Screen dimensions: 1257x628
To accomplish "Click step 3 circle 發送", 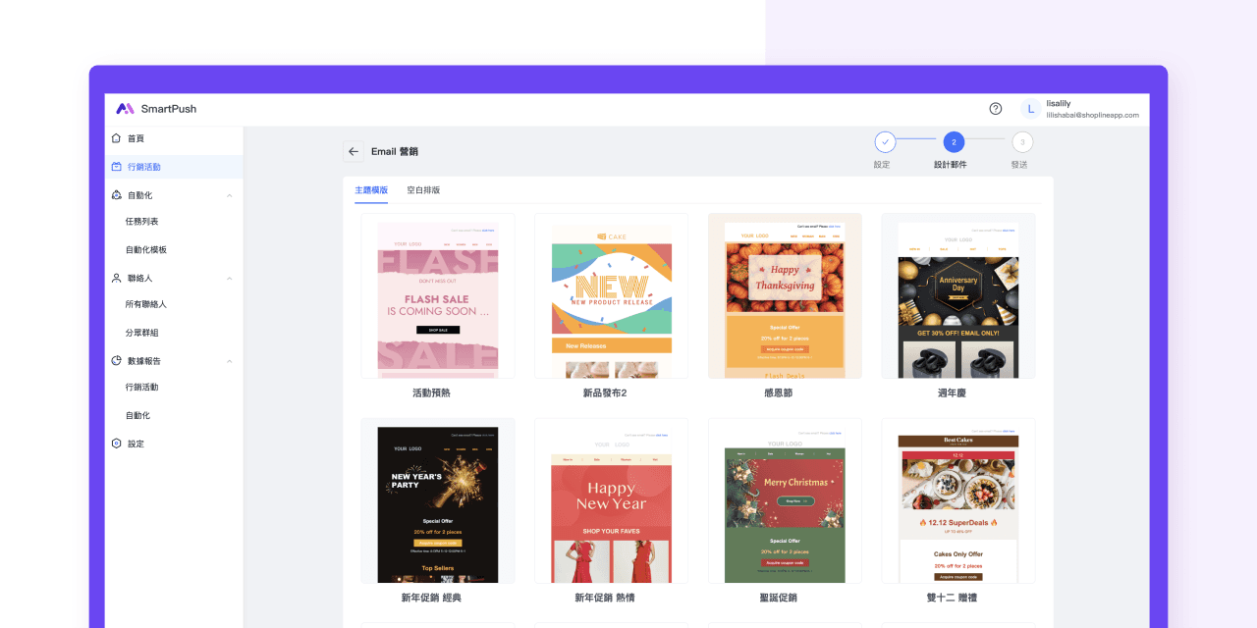I will coord(1022,142).
